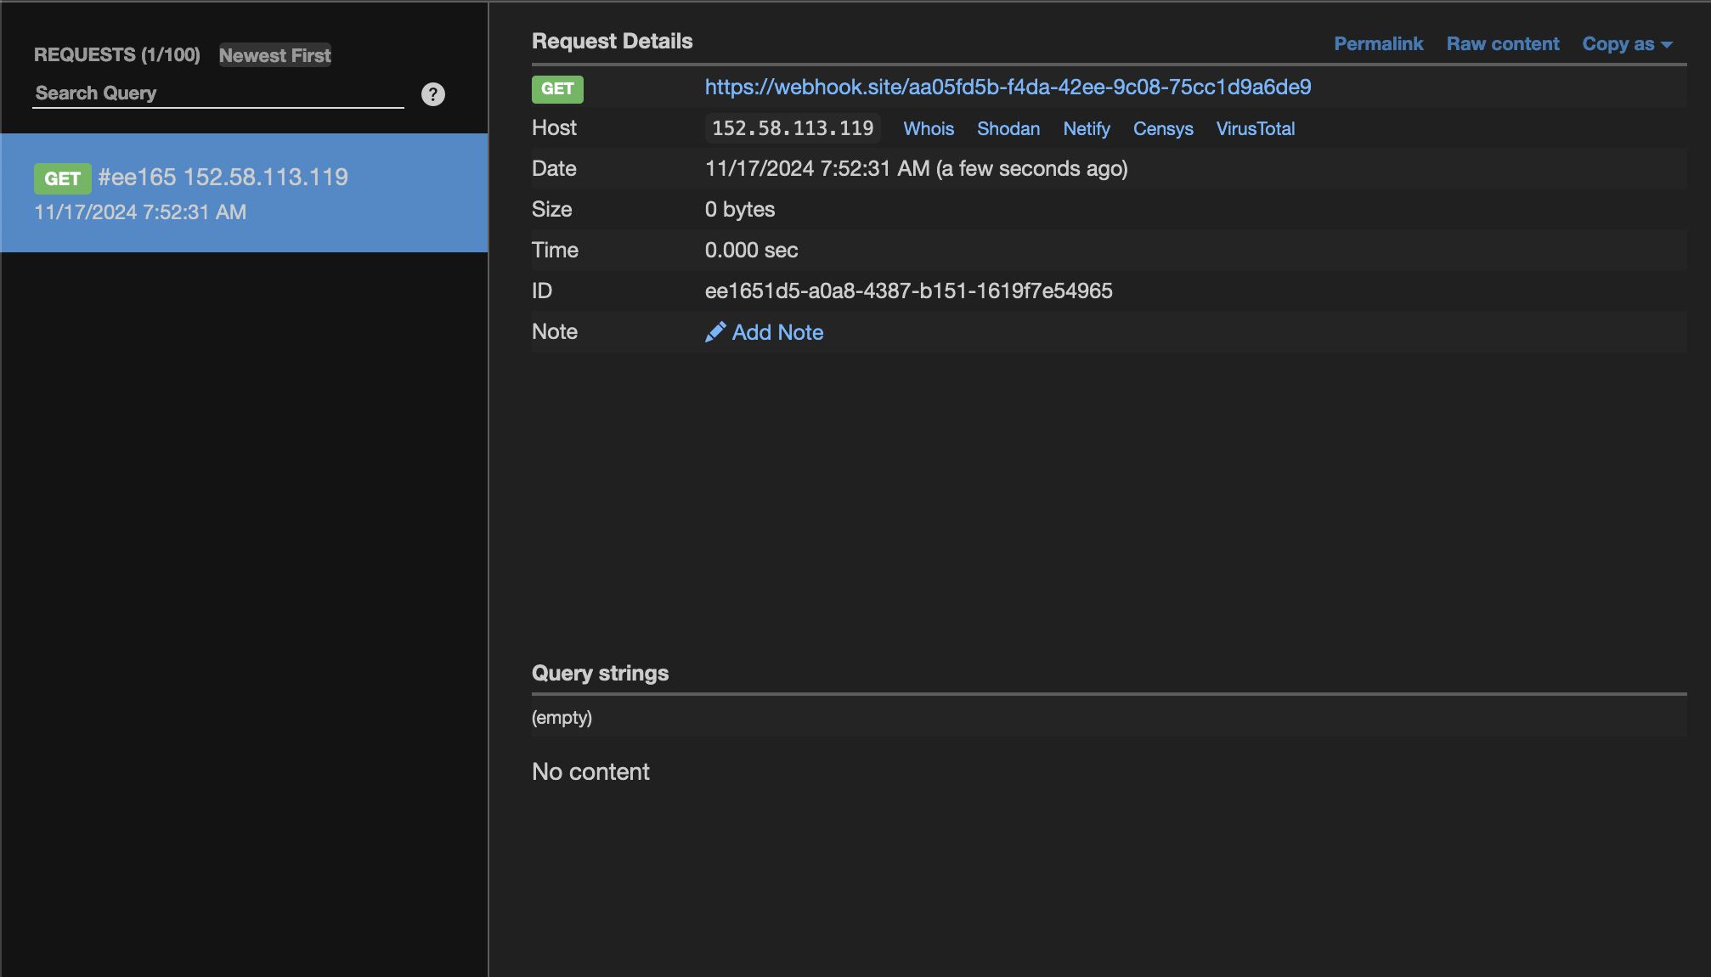Open the webhook.site request URL
This screenshot has height=977, width=1711.
[x=1008, y=87]
